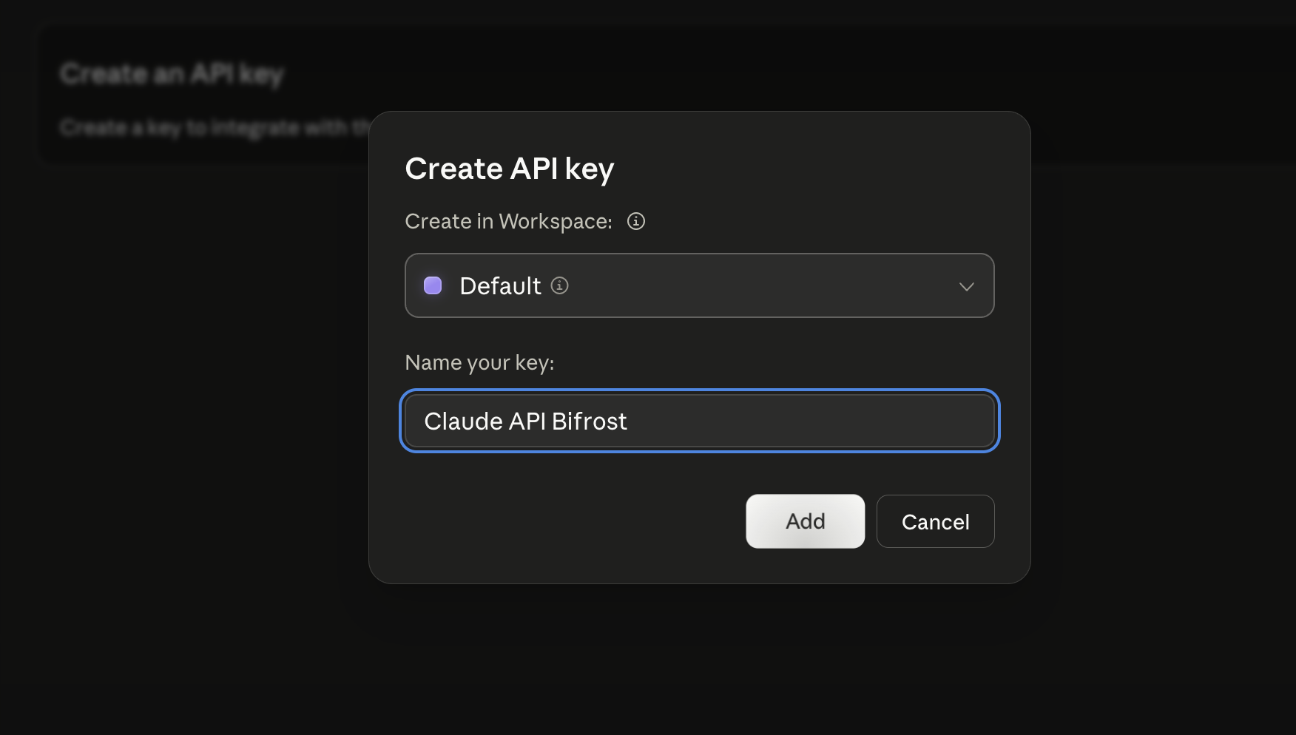Image resolution: width=1296 pixels, height=735 pixels.
Task: Click the info icon next to Default
Action: click(x=560, y=285)
